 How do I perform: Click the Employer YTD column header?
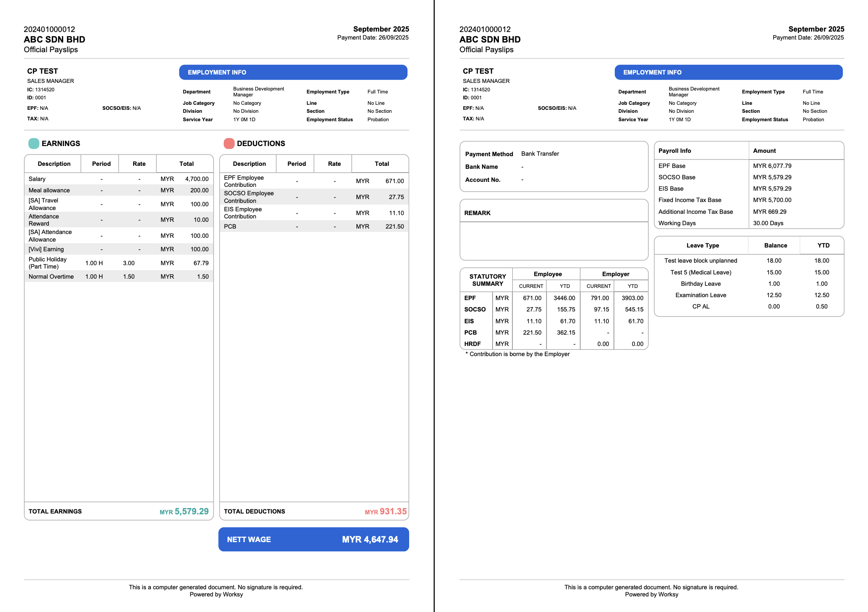(632, 286)
